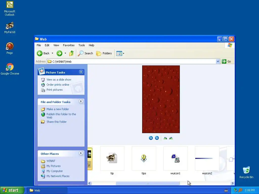
Task: Click the system tray clock
Action: click(250, 190)
